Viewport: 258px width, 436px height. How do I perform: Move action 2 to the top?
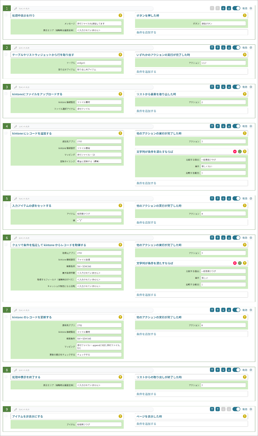[x=212, y=47]
